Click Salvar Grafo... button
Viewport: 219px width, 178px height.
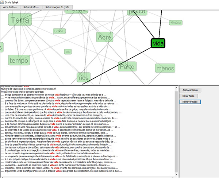click(31, 7)
